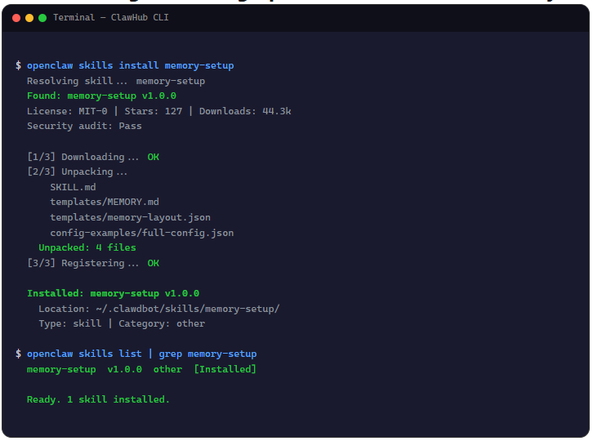Click the '~/.clawdbot/skills/memory-setup/' location path
The height and width of the screenshot is (441, 593).
click(188, 309)
